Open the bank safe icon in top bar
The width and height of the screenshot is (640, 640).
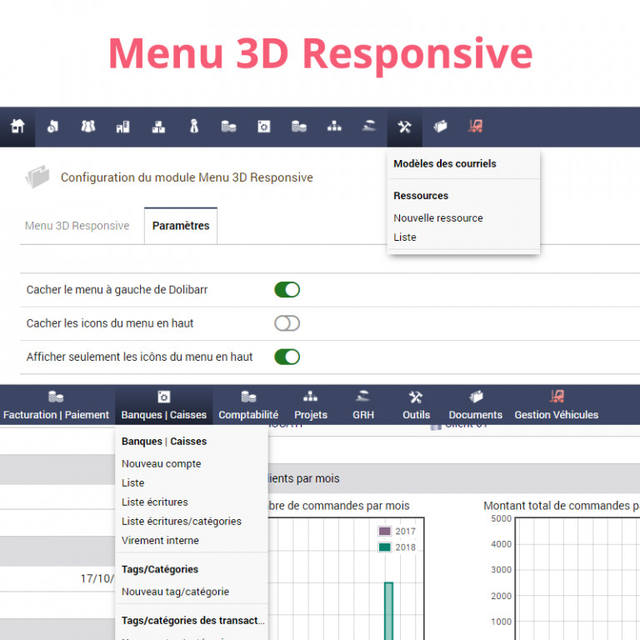[x=263, y=127]
